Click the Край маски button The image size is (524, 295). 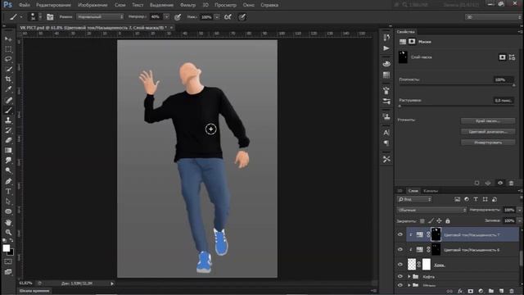point(488,120)
